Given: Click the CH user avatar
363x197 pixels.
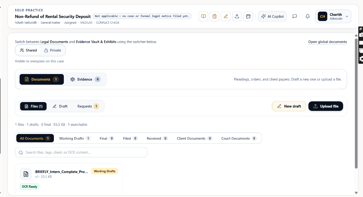Looking at the screenshot, I should pos(323,16).
